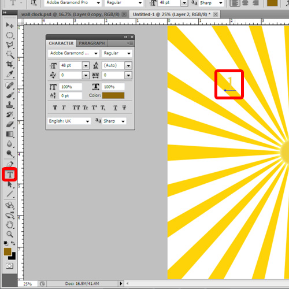Select the History Brush tool
The width and height of the screenshot is (289, 289).
coord(9,114)
